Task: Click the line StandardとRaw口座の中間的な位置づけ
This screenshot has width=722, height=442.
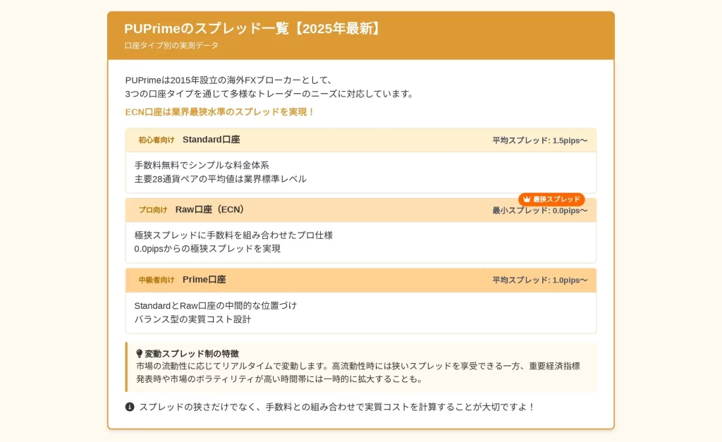Action: [x=216, y=305]
